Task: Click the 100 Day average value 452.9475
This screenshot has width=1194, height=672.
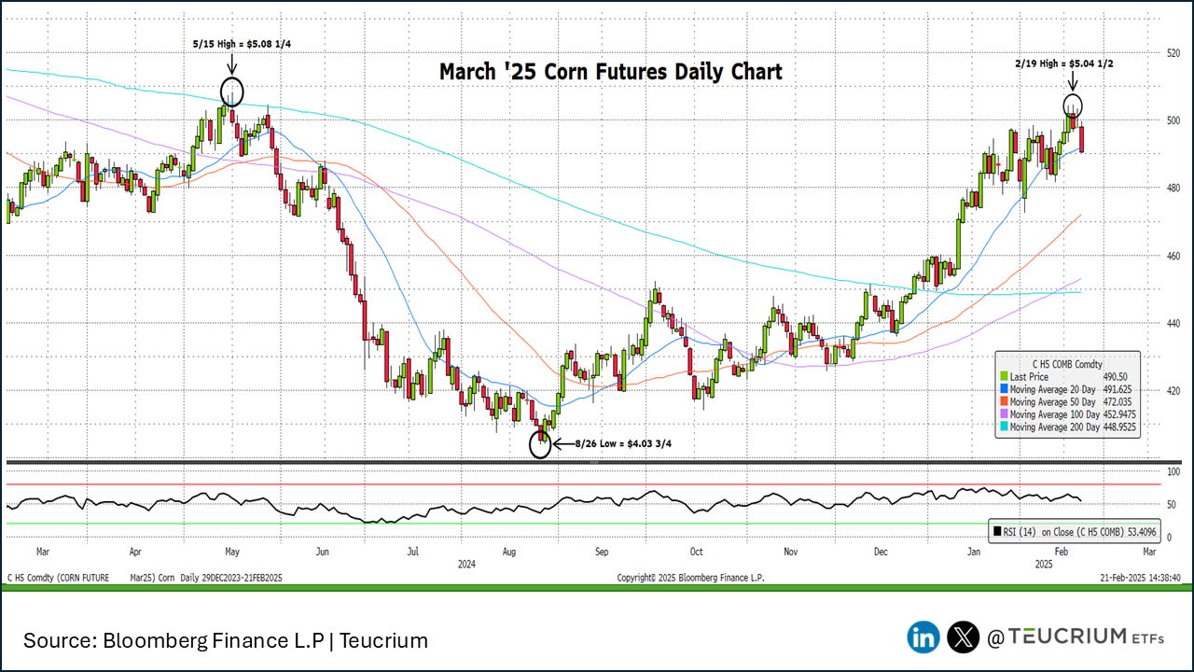Action: (x=1120, y=414)
